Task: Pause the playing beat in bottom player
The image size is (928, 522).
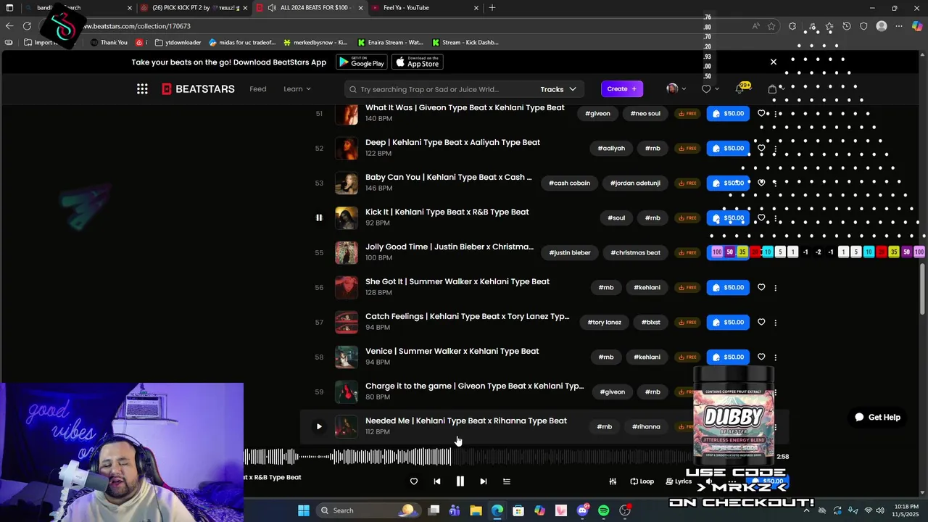Action: click(x=460, y=481)
